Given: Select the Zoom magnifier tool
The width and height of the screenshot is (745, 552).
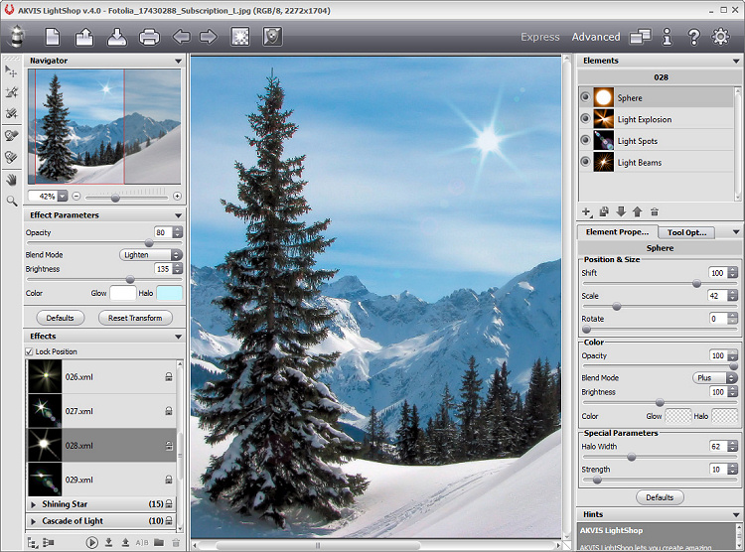Looking at the screenshot, I should point(12,201).
